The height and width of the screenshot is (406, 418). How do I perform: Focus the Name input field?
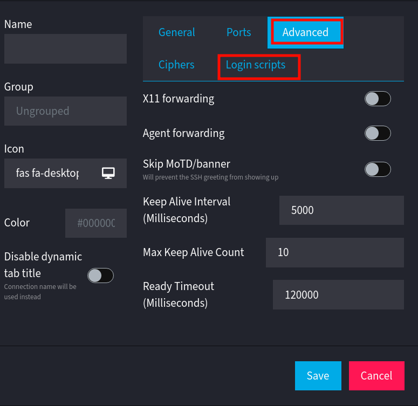click(x=65, y=49)
